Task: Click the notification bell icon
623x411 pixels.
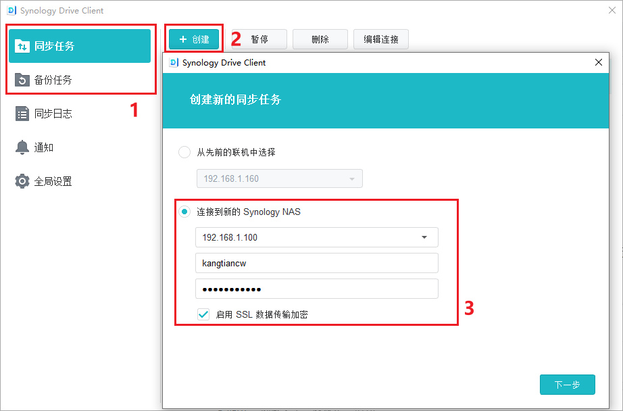Action: [x=22, y=147]
